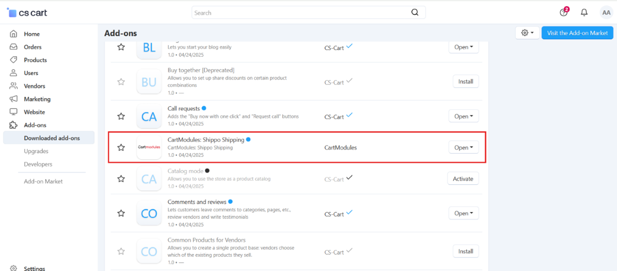Click Call requests blue status dot
This screenshot has width=617, height=271.
click(204, 108)
